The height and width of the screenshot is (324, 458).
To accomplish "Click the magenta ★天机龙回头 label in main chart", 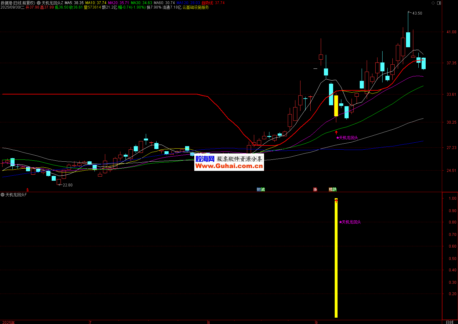I will [347, 138].
